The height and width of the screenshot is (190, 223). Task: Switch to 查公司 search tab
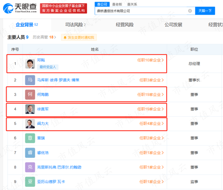point(102,4)
